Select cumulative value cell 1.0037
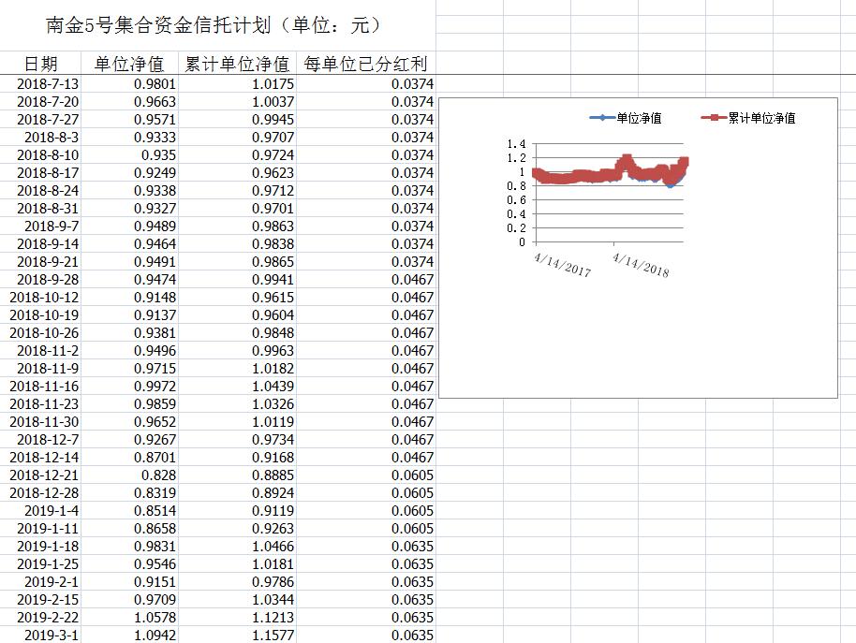The height and width of the screenshot is (643, 856). [238, 102]
